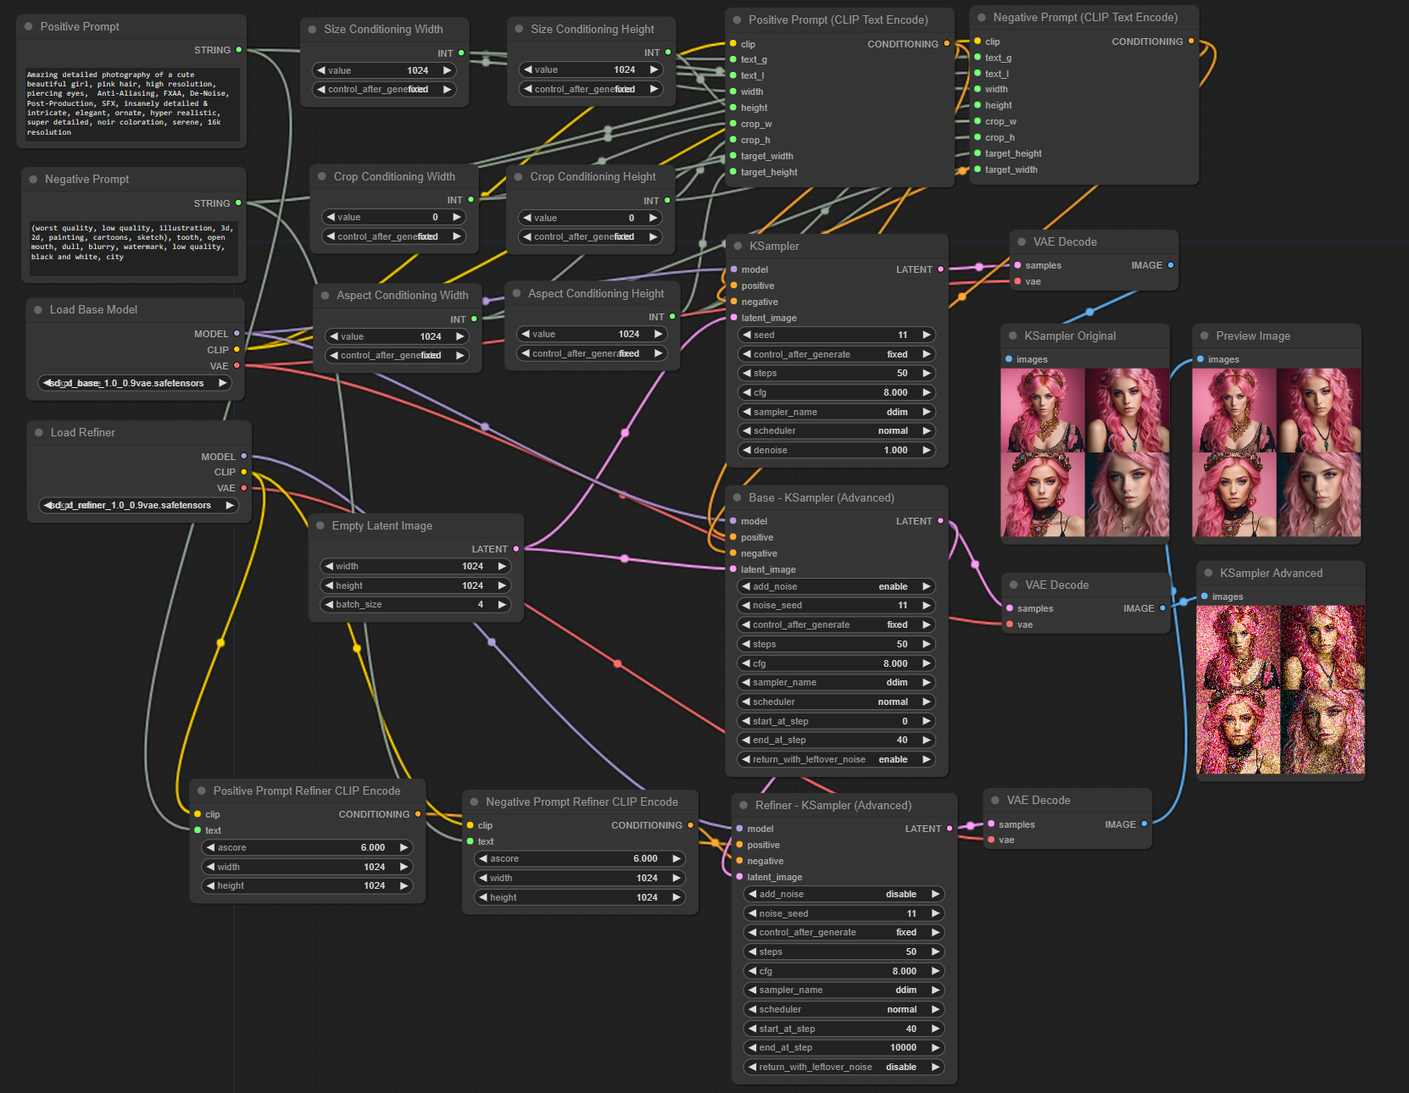The height and width of the screenshot is (1093, 1409).
Task: Toggle return_with_leftover_noise in Refiner - KSampler (Advanced)
Action: [x=844, y=1067]
